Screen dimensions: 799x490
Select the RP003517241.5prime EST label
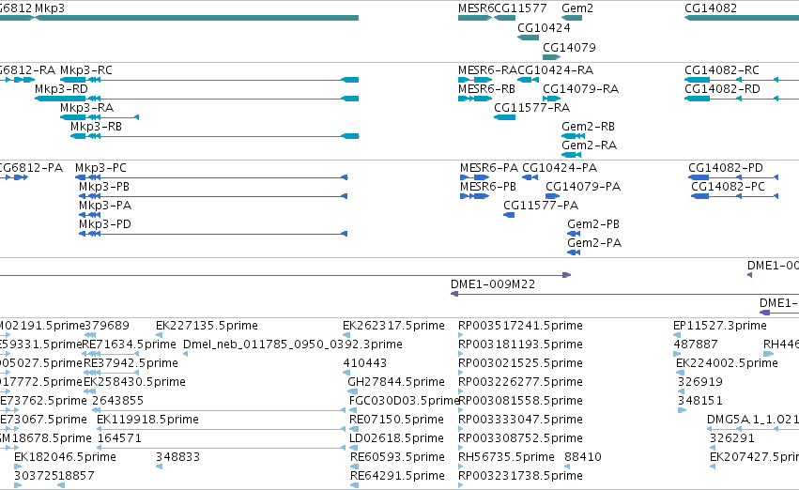pos(520,326)
